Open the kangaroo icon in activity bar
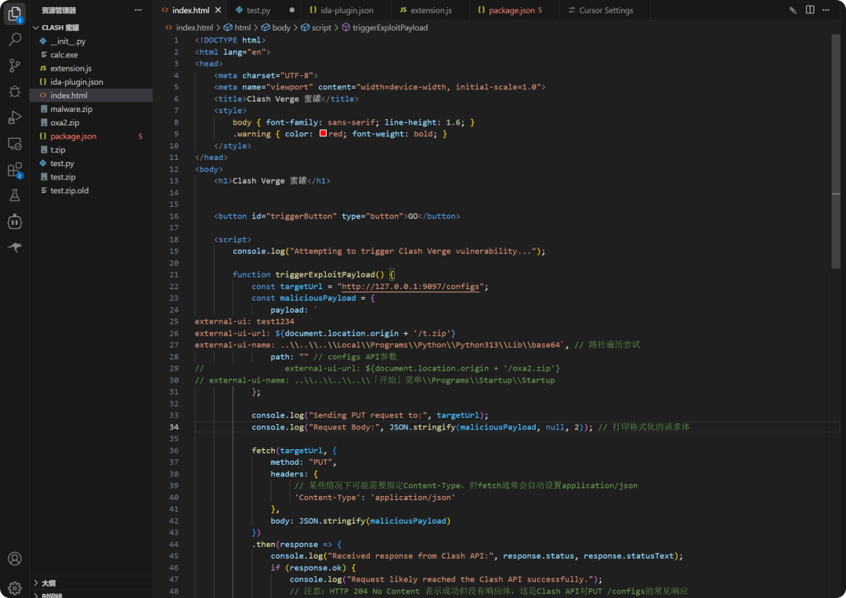 tap(15, 247)
